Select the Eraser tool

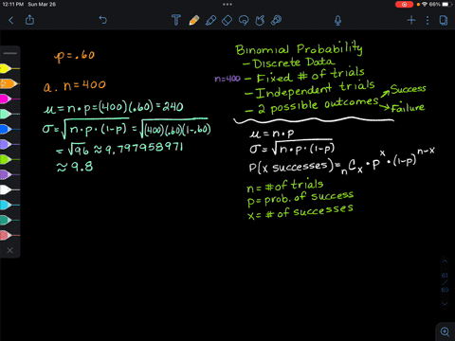[227, 20]
